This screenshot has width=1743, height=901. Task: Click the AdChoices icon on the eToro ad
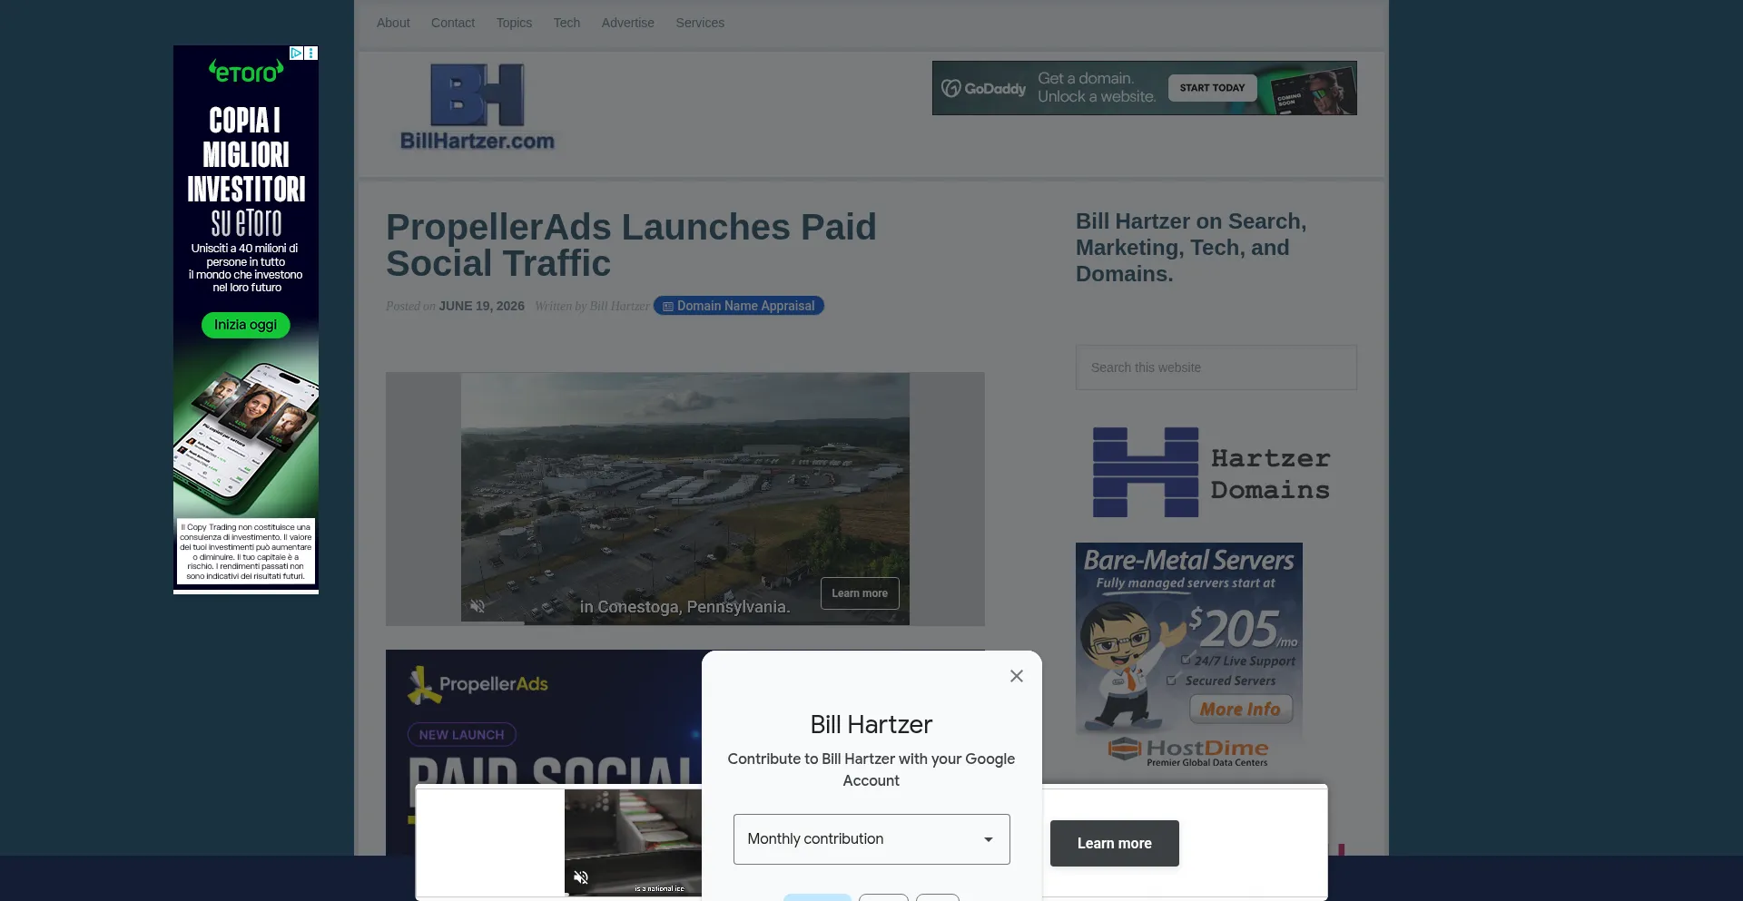[x=296, y=54]
